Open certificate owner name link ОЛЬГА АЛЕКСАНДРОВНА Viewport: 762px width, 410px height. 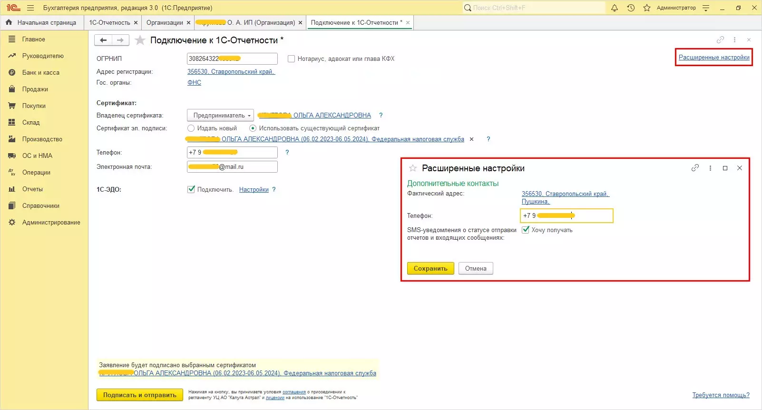pos(314,115)
